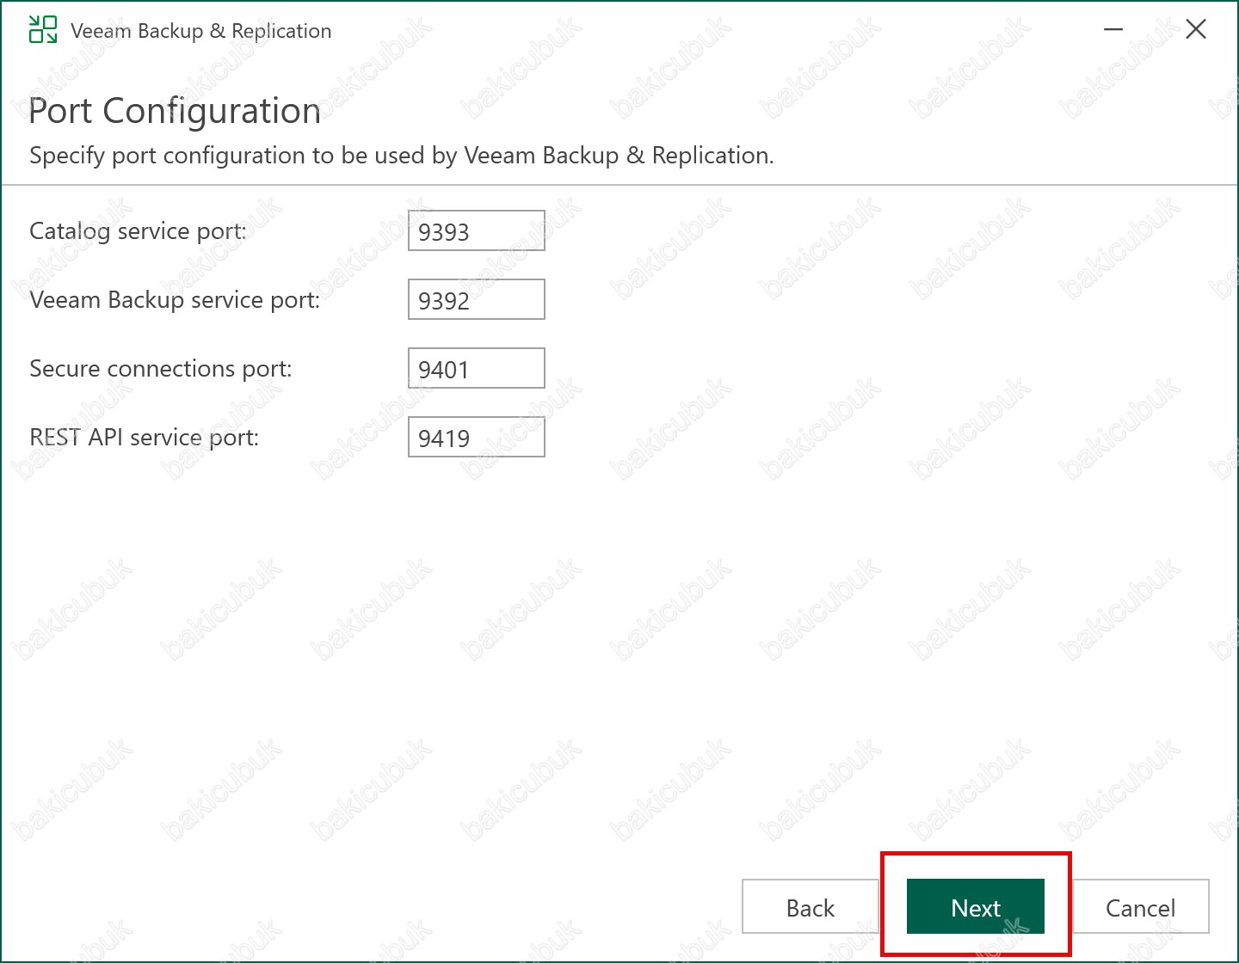Viewport: 1239px width, 963px height.
Task: Click the separator line under the description
Action: pyautogui.click(x=619, y=185)
